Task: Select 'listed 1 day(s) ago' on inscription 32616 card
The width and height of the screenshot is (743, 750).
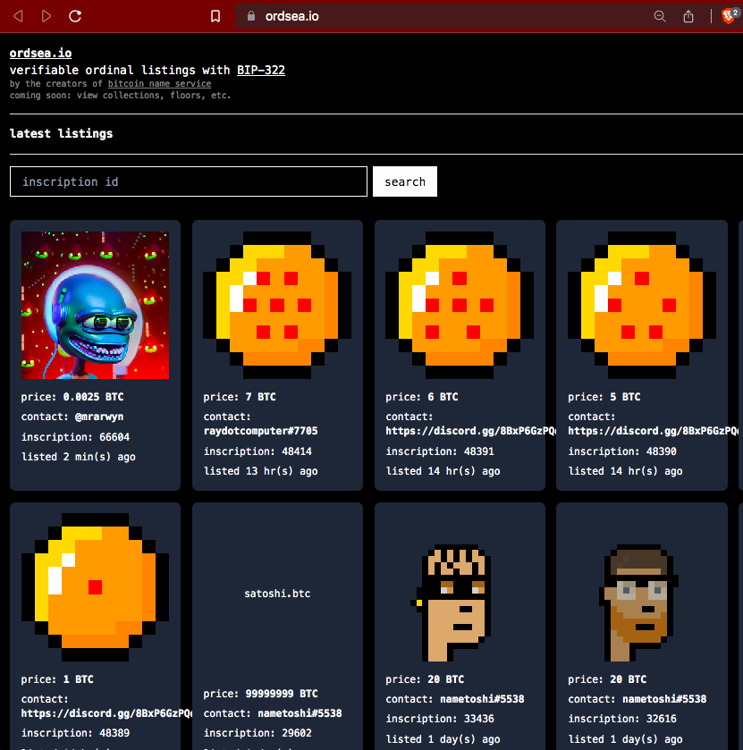Action: pos(625,739)
